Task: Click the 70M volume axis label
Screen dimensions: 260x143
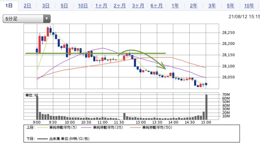Action: click(226, 94)
